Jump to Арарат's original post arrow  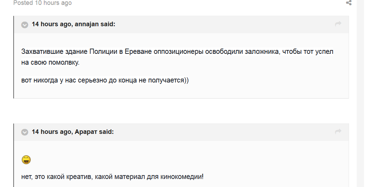pyautogui.click(x=338, y=132)
